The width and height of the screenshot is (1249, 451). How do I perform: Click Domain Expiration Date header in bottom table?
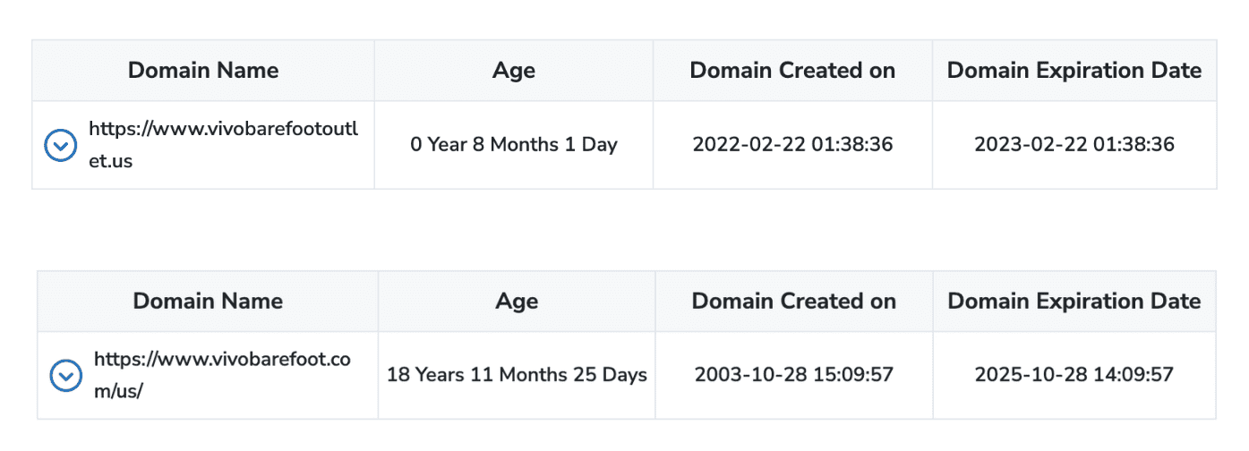point(1074,302)
